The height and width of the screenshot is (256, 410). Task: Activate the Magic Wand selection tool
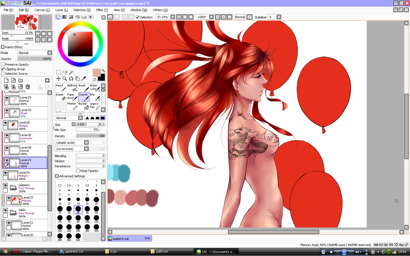tap(71, 72)
